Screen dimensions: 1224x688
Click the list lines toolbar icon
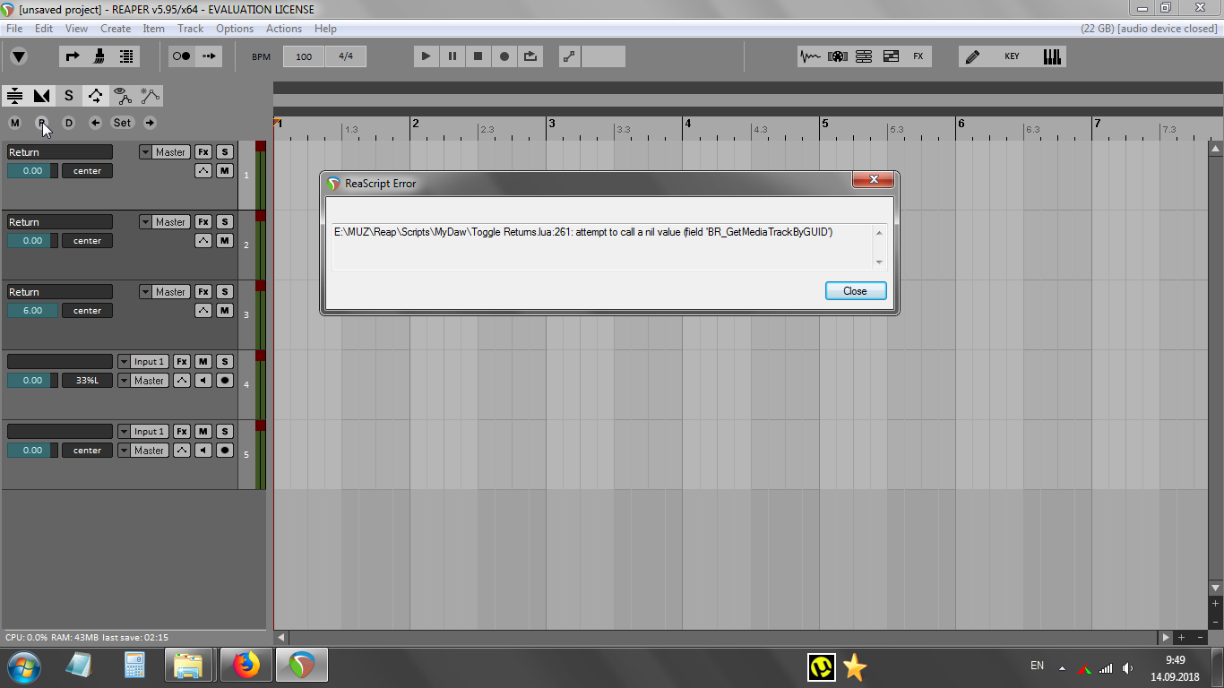[126, 56]
